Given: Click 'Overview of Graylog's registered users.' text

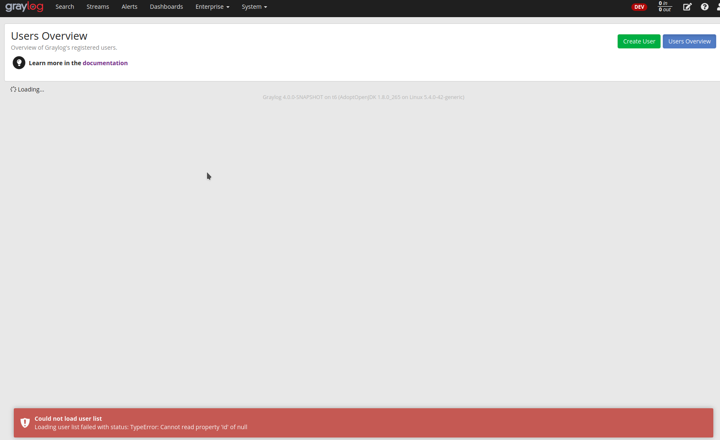Looking at the screenshot, I should pyautogui.click(x=64, y=48).
